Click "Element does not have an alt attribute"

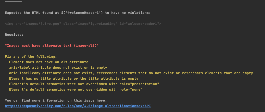click(x=49, y=62)
